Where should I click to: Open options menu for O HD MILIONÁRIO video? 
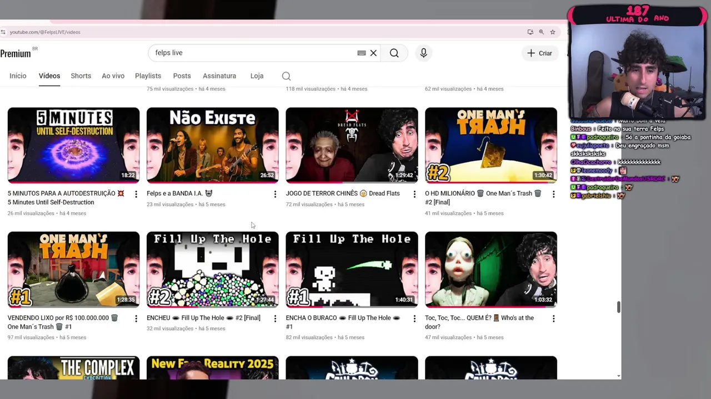(553, 194)
